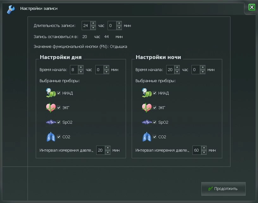Click the ЭКГ heart icon in day settings
The width and height of the screenshot is (258, 203).
pos(51,108)
